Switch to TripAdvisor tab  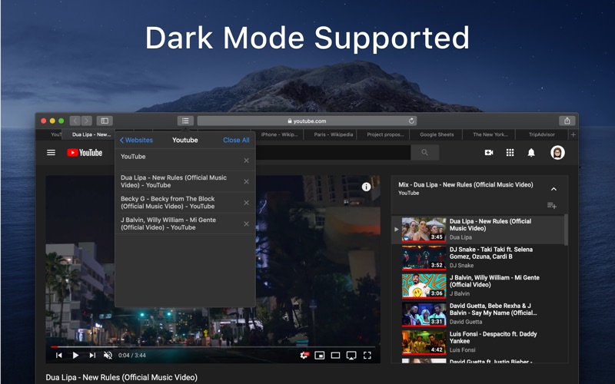pyautogui.click(x=542, y=134)
